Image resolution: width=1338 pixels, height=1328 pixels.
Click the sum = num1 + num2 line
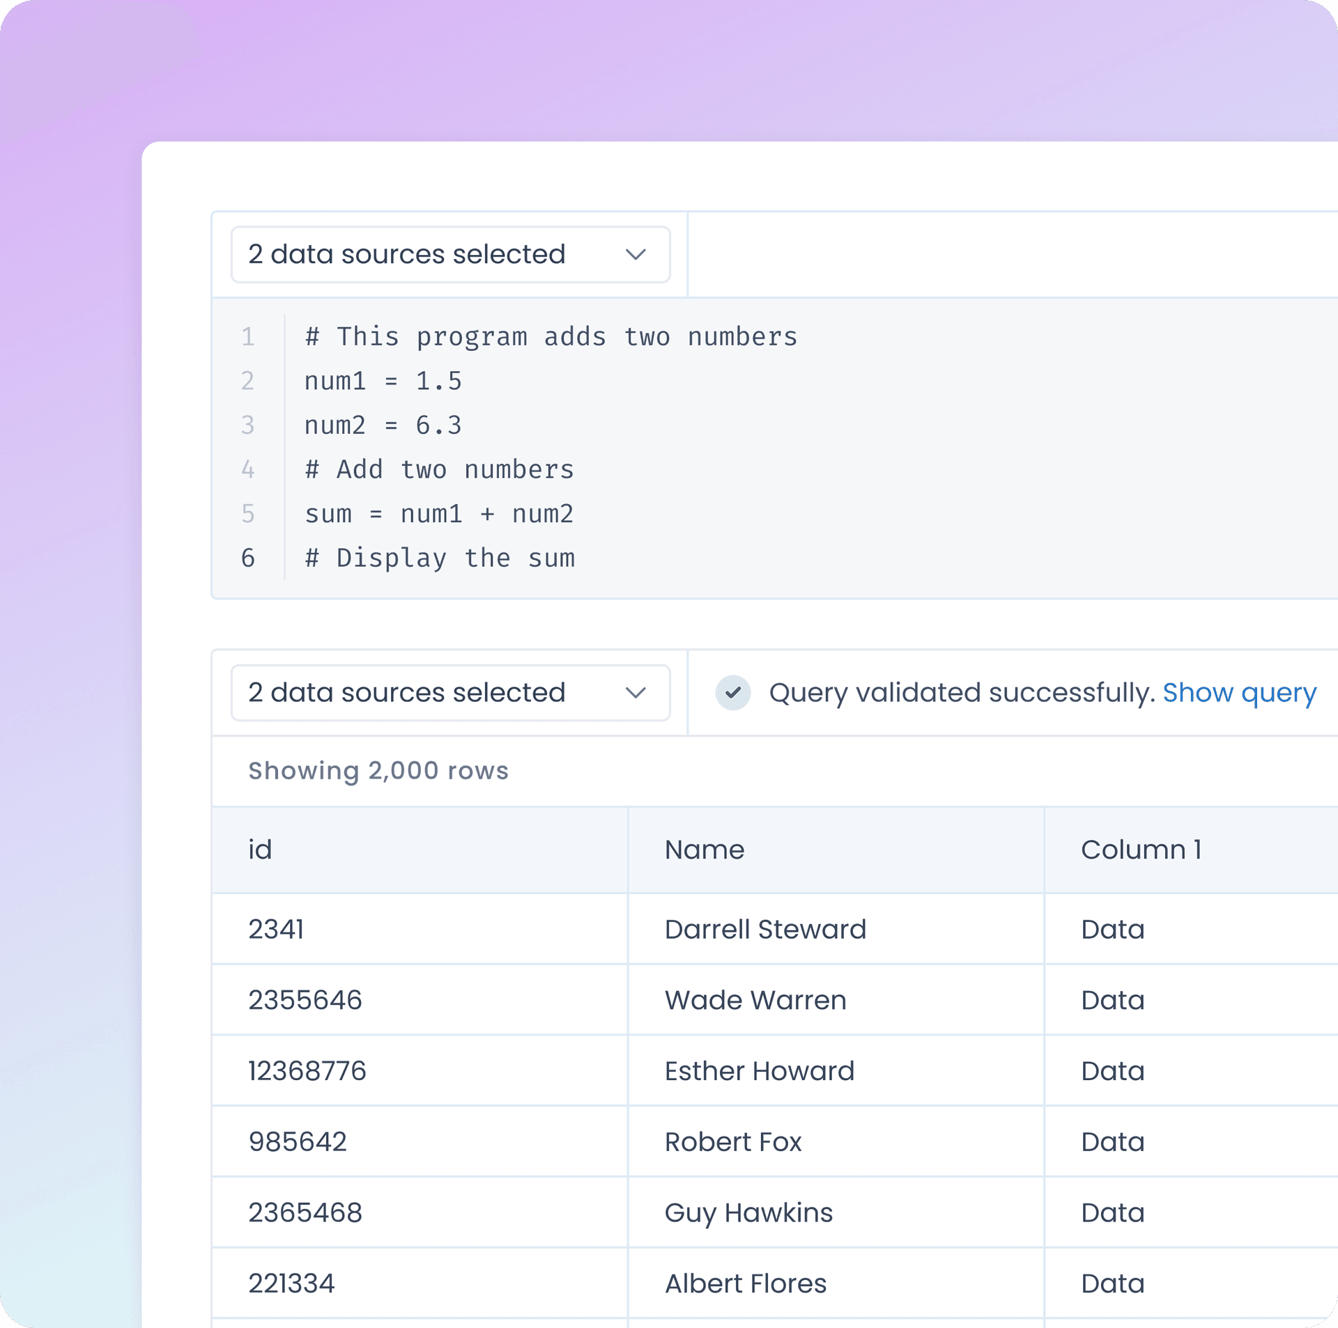(439, 514)
